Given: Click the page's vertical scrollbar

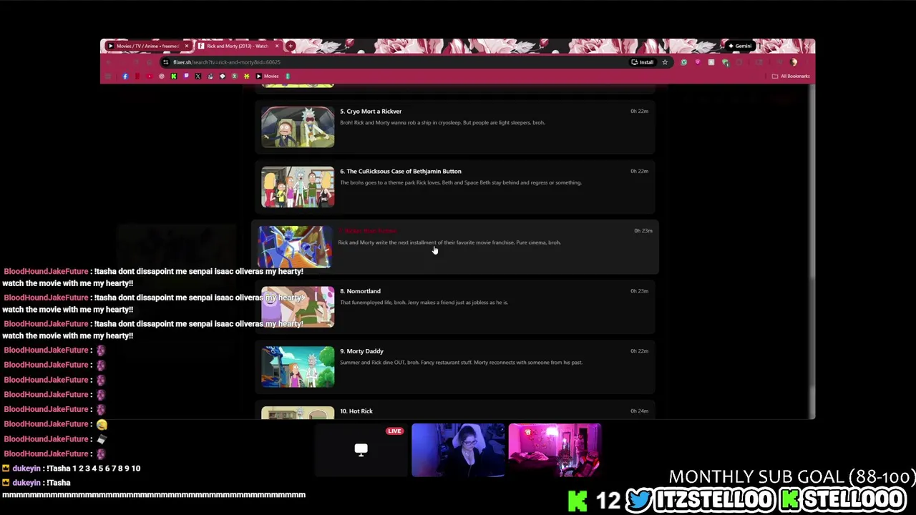Looking at the screenshot, I should click(812, 250).
